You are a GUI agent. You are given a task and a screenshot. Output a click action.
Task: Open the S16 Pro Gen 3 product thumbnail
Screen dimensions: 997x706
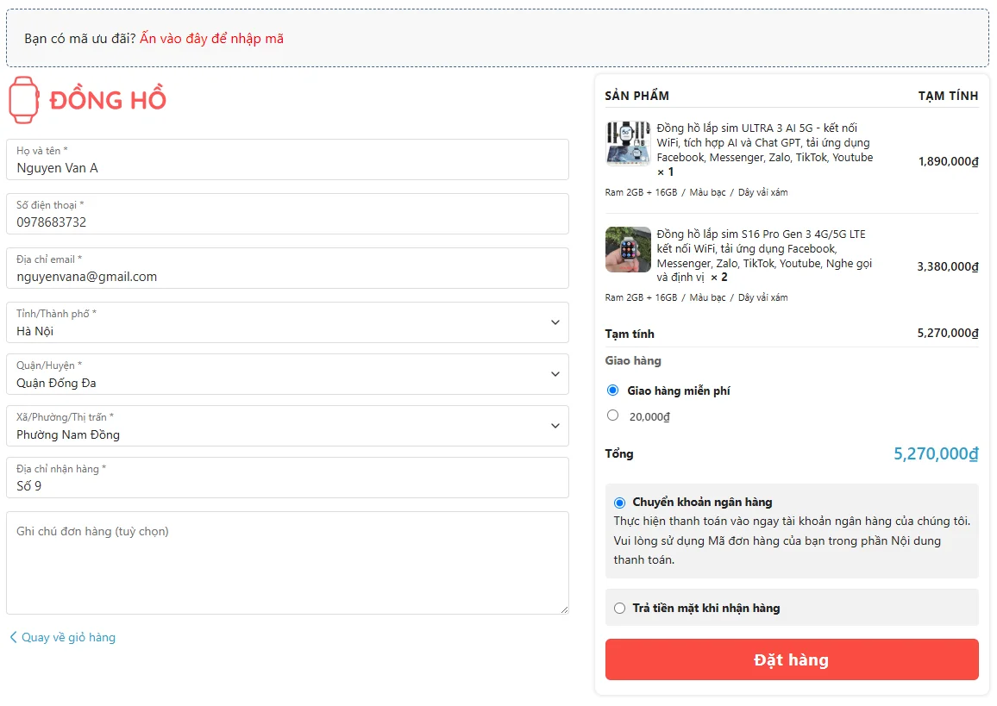coord(628,249)
